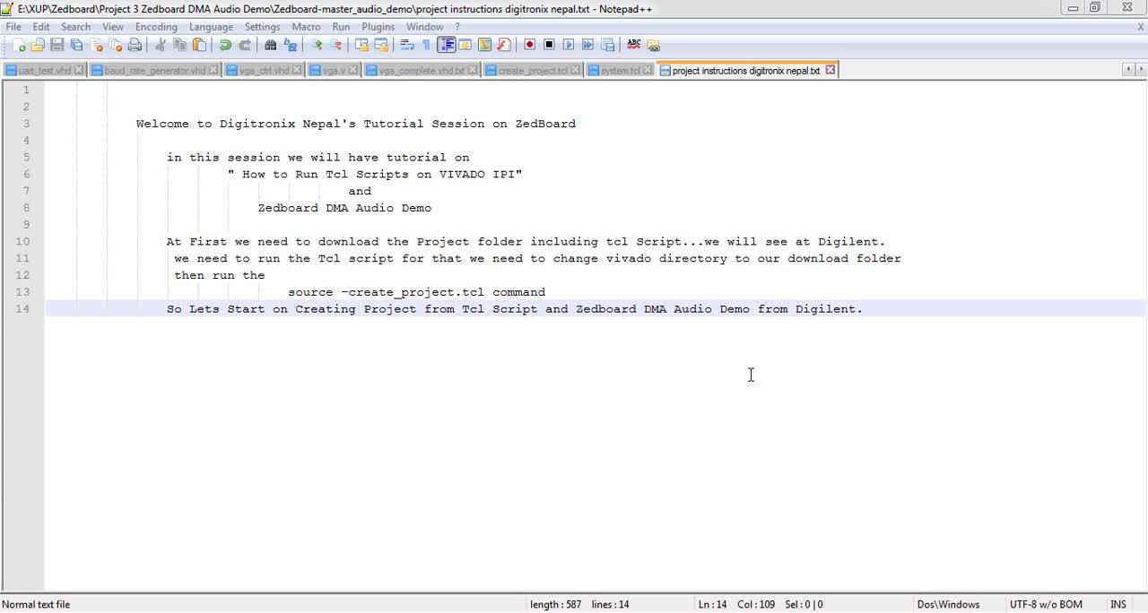Open the ? help menu

(457, 27)
